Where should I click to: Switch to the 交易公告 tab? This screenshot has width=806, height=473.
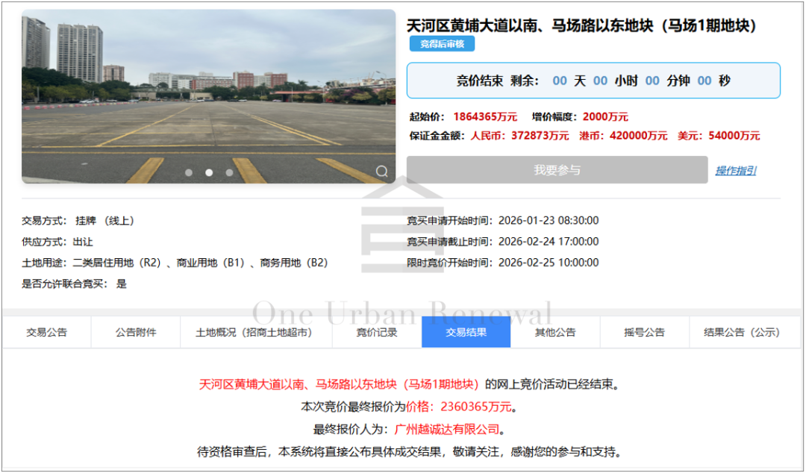47,332
